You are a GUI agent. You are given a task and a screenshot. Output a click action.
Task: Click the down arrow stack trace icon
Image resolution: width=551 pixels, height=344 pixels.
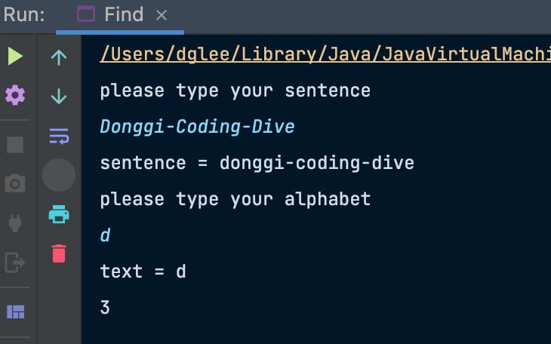point(59,96)
